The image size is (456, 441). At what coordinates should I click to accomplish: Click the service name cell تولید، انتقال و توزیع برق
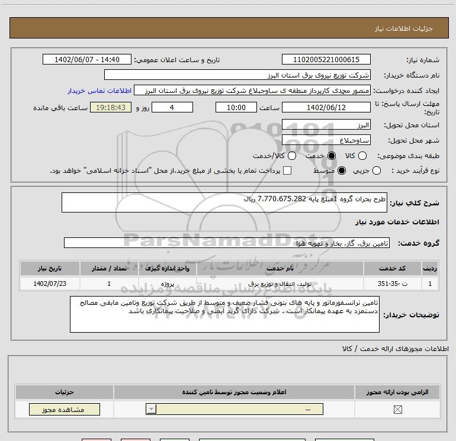(x=280, y=284)
